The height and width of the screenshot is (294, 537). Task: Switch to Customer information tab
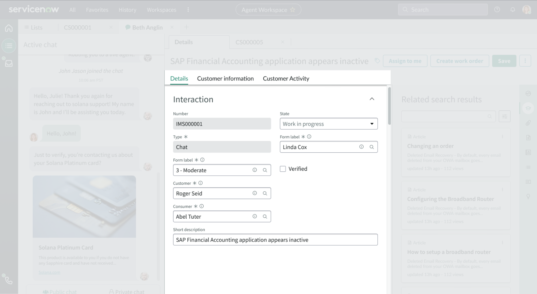click(225, 78)
